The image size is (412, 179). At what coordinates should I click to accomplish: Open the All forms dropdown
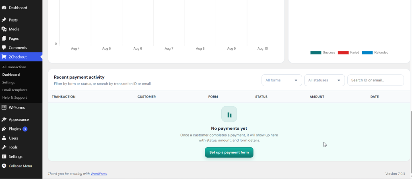(x=282, y=80)
